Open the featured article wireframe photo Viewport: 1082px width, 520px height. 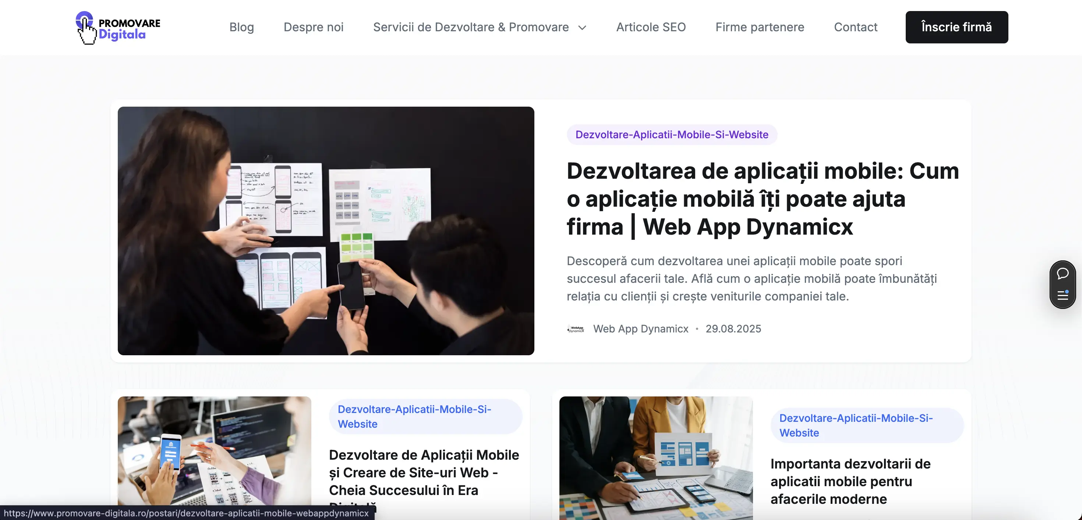(x=326, y=231)
